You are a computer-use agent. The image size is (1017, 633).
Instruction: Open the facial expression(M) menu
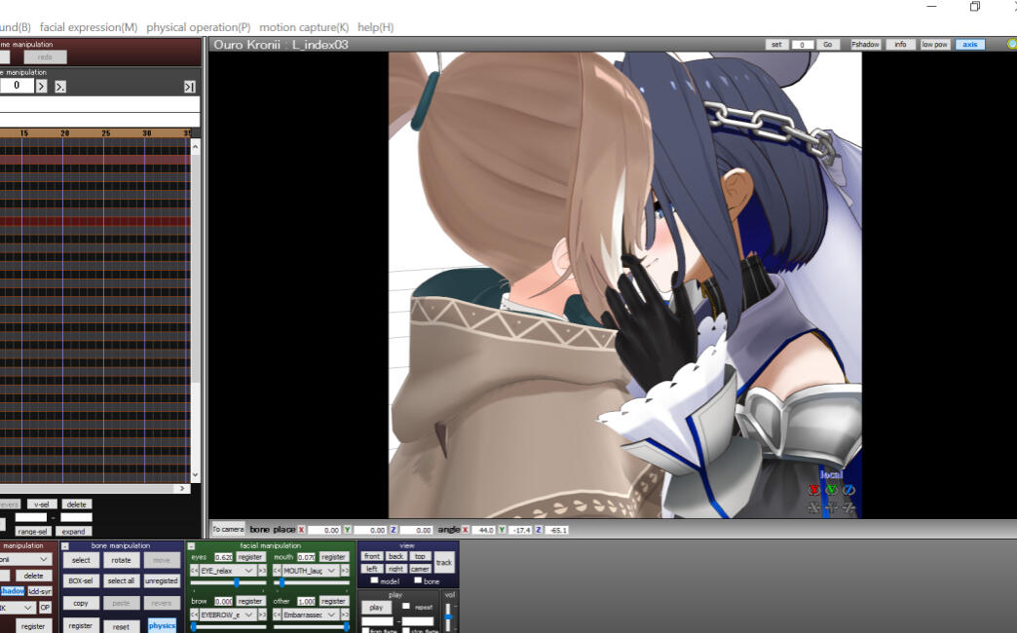[x=89, y=27]
